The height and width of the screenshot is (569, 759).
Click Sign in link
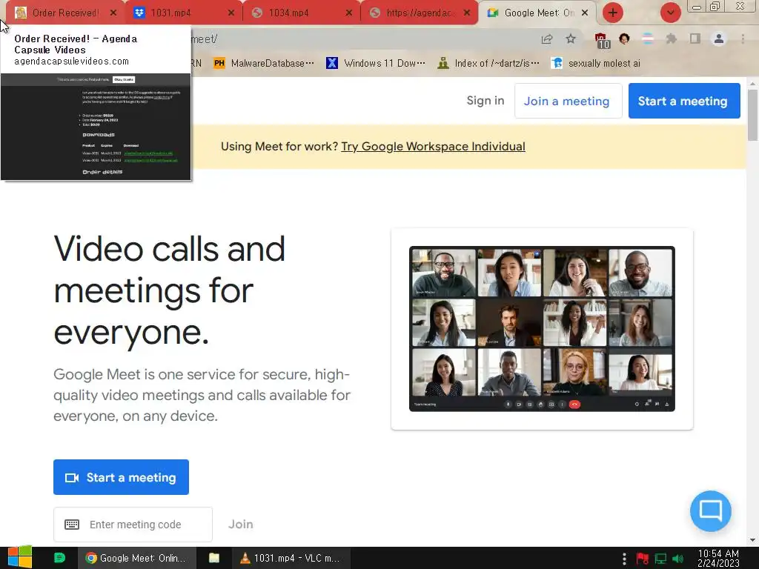click(485, 101)
